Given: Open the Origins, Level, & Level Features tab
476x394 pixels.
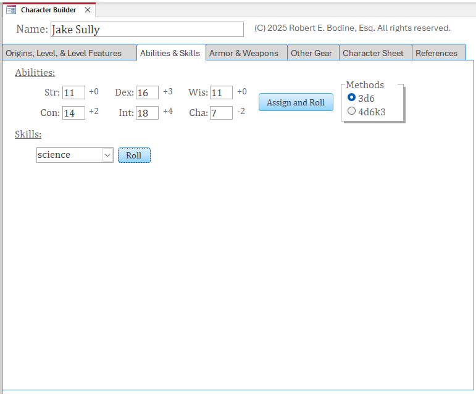Looking at the screenshot, I should [69, 53].
